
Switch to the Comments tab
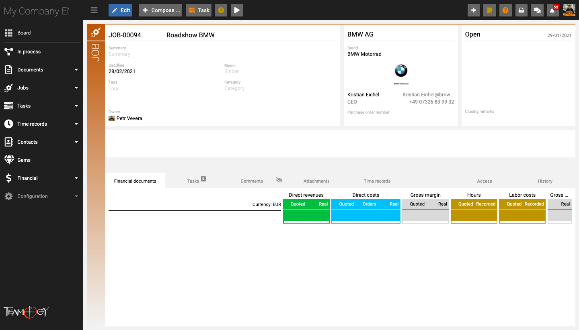click(252, 181)
